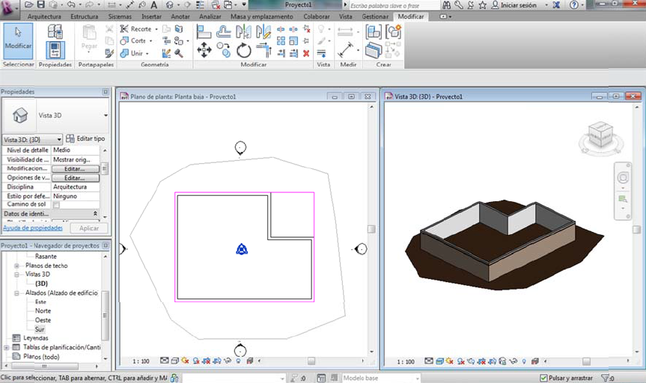This screenshot has width=646, height=383.
Task: Select the Offset tool
Action: coord(224,31)
